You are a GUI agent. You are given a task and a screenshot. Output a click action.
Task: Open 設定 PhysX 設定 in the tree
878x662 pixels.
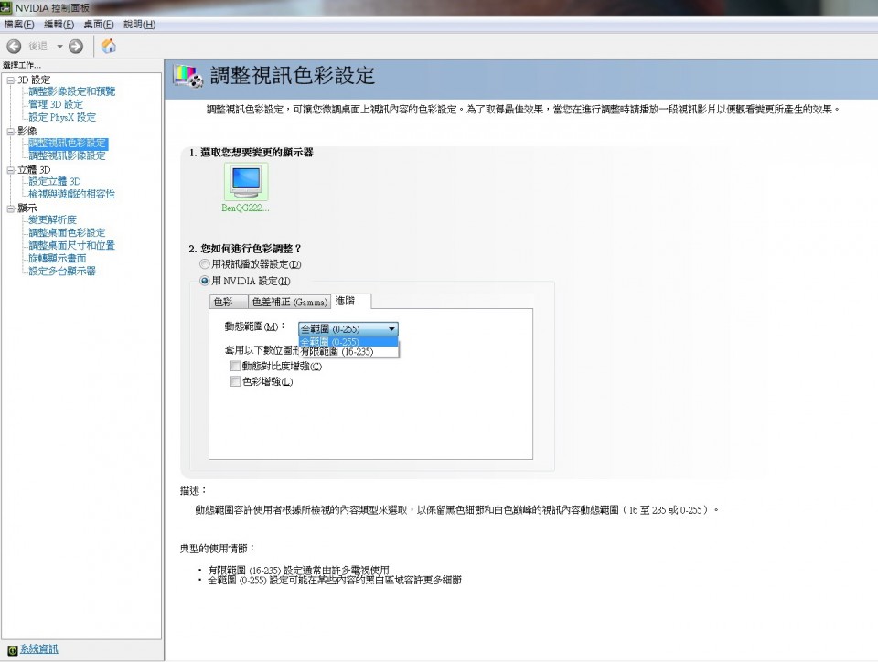point(62,118)
